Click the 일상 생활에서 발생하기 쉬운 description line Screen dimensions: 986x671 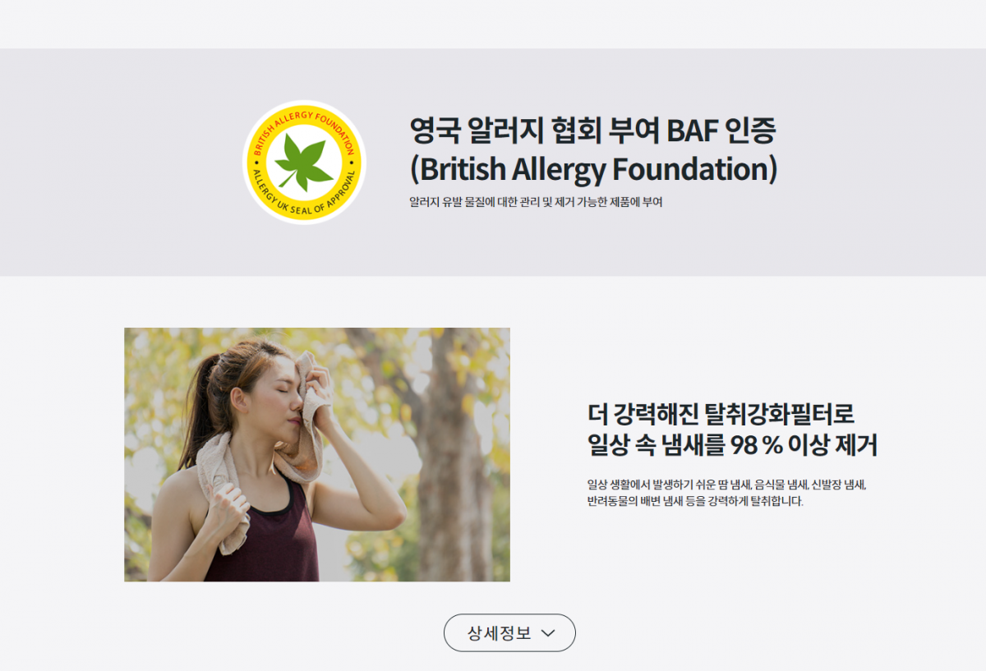pos(727,485)
